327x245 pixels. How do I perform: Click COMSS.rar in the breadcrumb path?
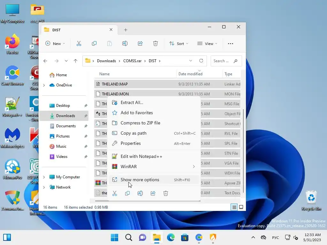tap(132, 61)
